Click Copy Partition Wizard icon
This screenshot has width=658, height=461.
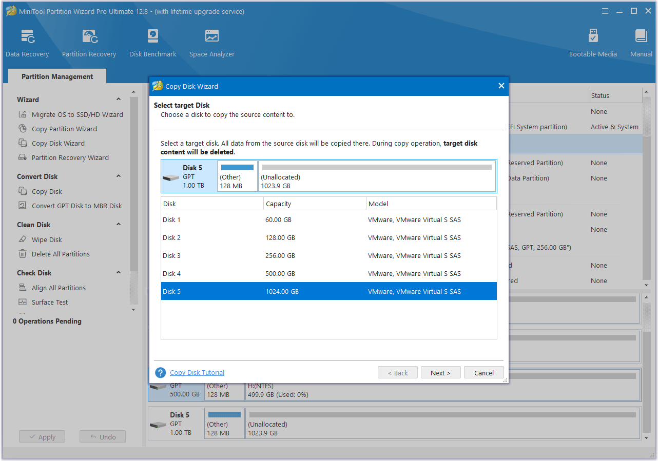pos(23,129)
